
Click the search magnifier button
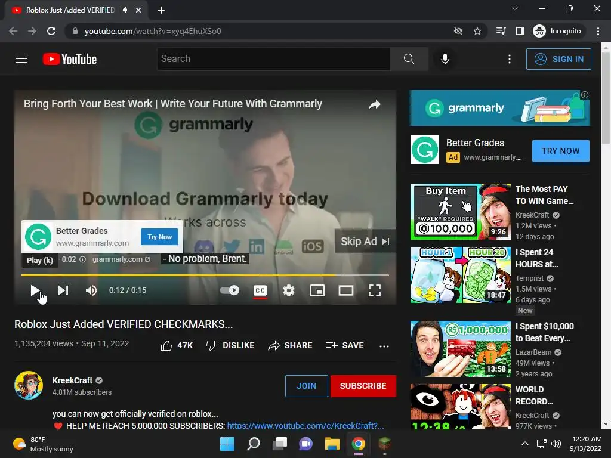click(x=409, y=59)
